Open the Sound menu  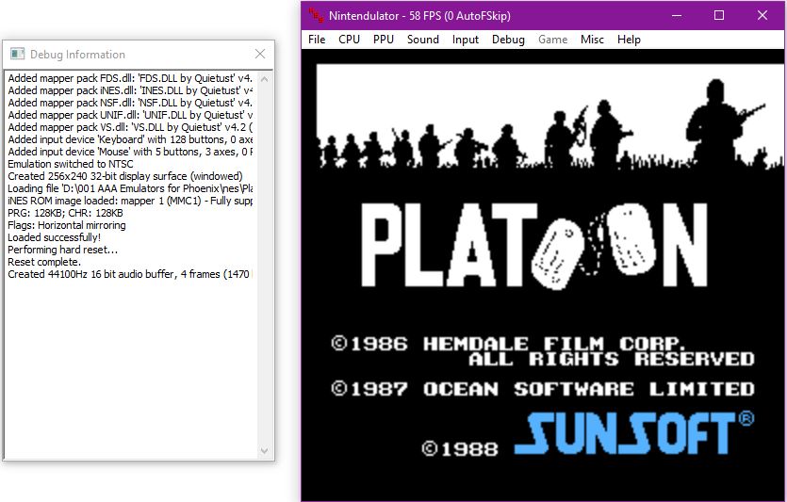click(x=422, y=40)
